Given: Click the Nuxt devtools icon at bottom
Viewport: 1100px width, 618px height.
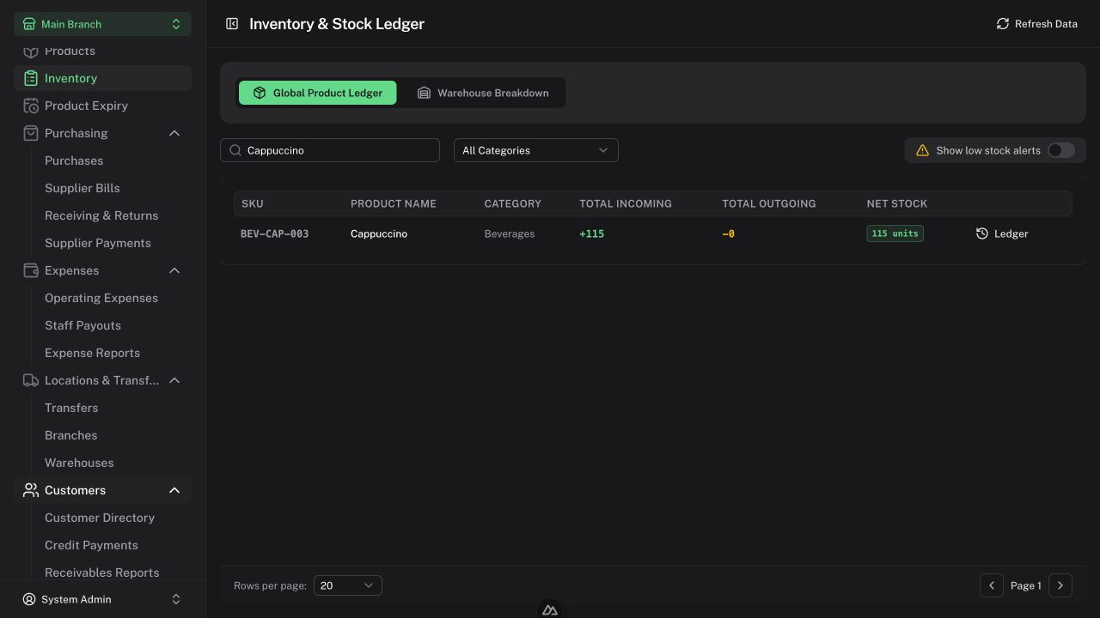Looking at the screenshot, I should click(x=550, y=609).
